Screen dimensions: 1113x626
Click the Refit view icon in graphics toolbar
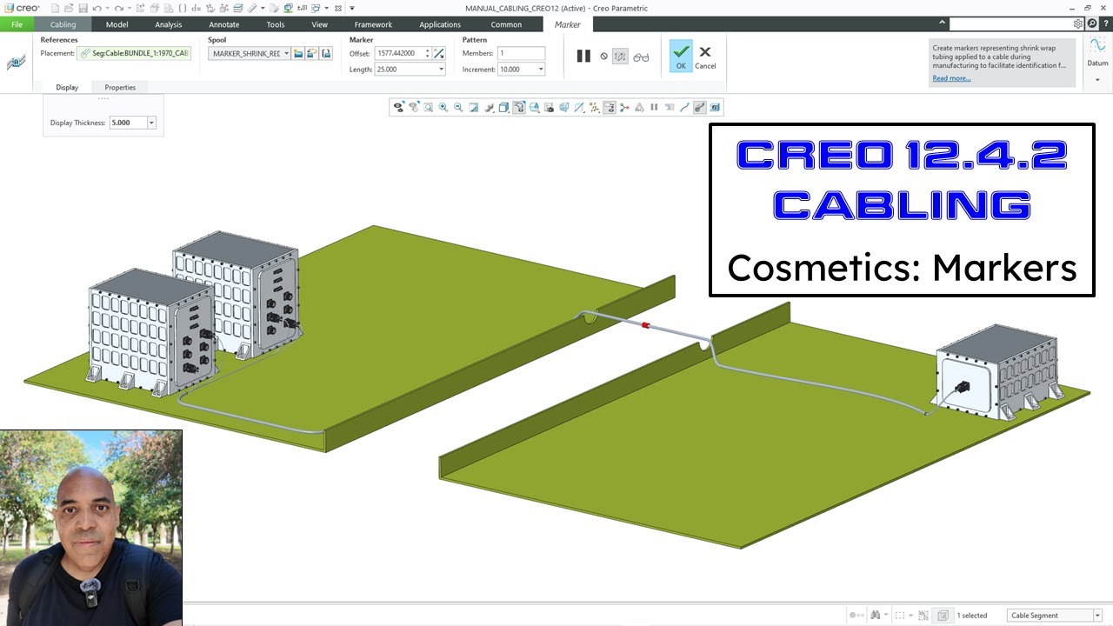point(429,108)
